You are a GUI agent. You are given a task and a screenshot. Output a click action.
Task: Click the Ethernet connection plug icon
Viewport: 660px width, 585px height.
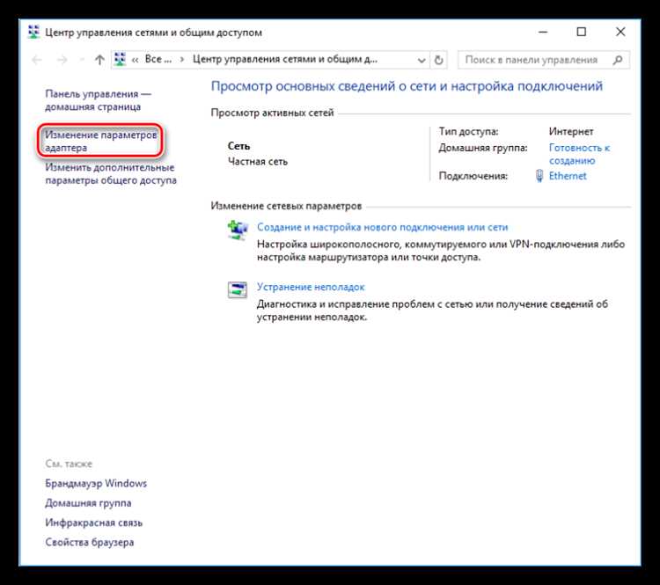tap(539, 176)
